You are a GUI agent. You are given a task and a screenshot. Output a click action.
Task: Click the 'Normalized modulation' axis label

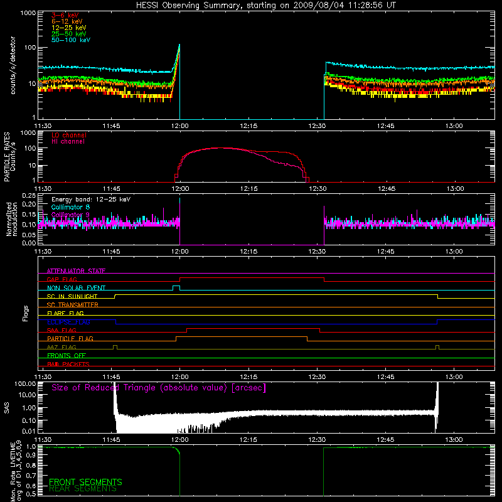pyautogui.click(x=11, y=219)
